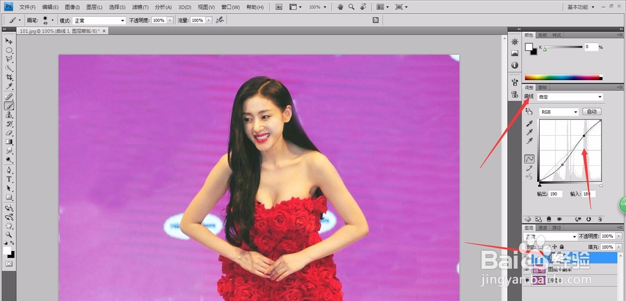This screenshot has width=626, height=301.
Task: Open the 文件(F) menu
Action: click(x=28, y=7)
